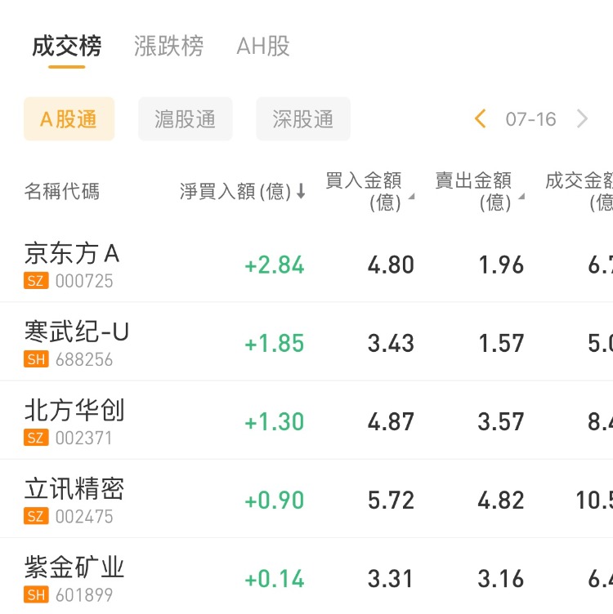This screenshot has width=613, height=614.
Task: Switch to the 滬股通 filter
Action: 186,119
